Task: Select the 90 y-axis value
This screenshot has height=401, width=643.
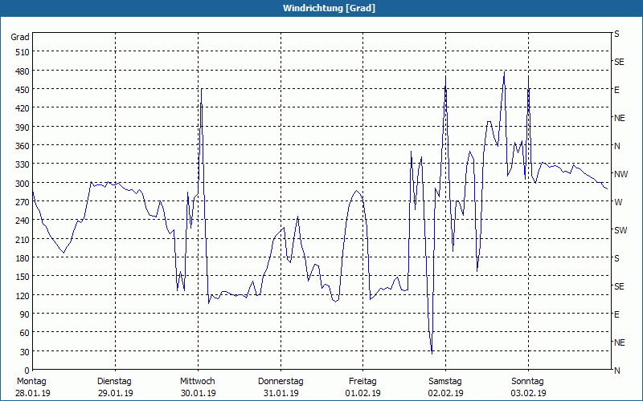Action: pyautogui.click(x=24, y=314)
